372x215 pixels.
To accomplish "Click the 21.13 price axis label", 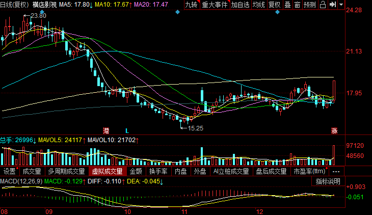I will click(354, 51).
